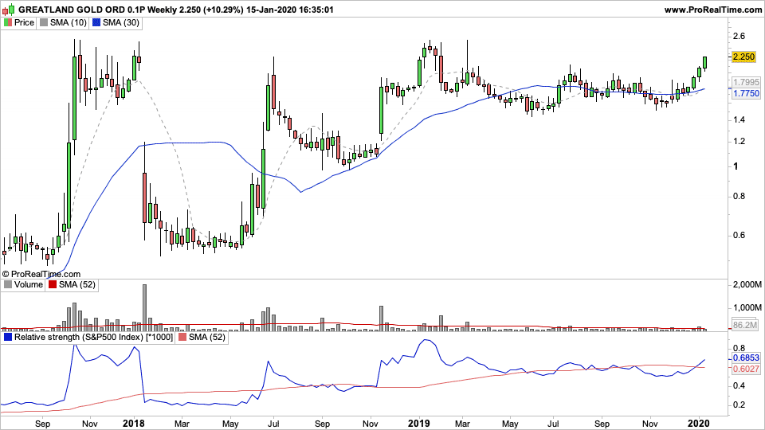Click the 2019 label on the time axis

coord(418,423)
